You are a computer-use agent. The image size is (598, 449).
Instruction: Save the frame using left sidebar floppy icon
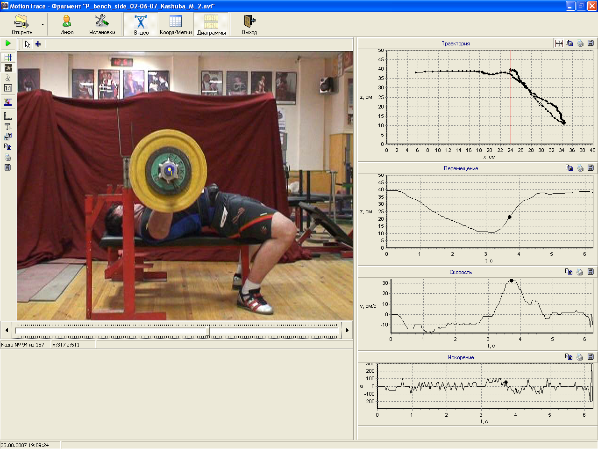[x=8, y=167]
